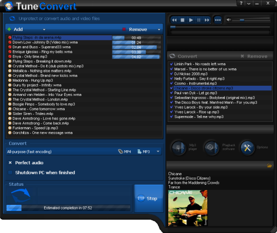Click the red icon beside Enya - Only time.mp3
Screen dimensions: 277x233
click(10, 56)
